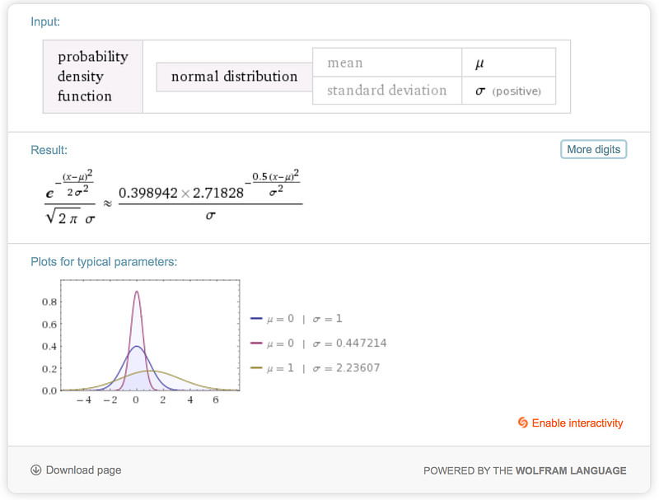The image size is (659, 500).
Task: Click the exact PDF formula on left
Action: click(x=70, y=197)
